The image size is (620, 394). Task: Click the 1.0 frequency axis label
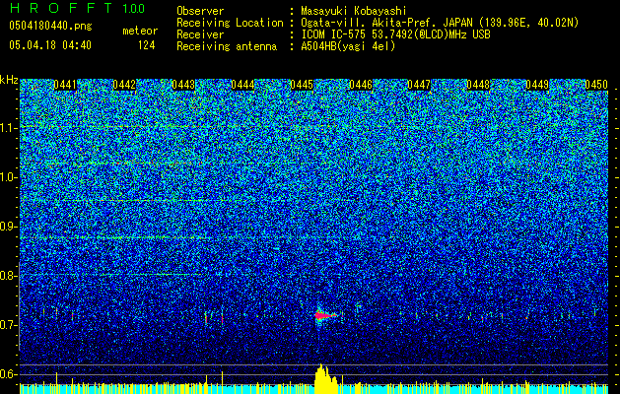[x=9, y=177]
